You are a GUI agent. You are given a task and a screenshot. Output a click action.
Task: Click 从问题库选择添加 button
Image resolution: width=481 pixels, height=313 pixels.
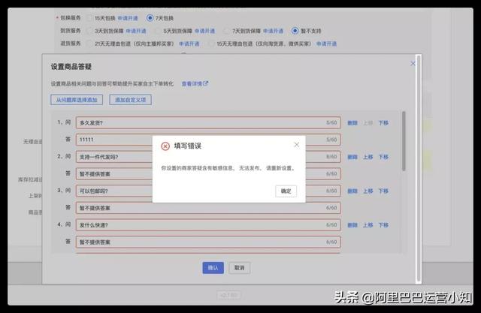[76, 100]
